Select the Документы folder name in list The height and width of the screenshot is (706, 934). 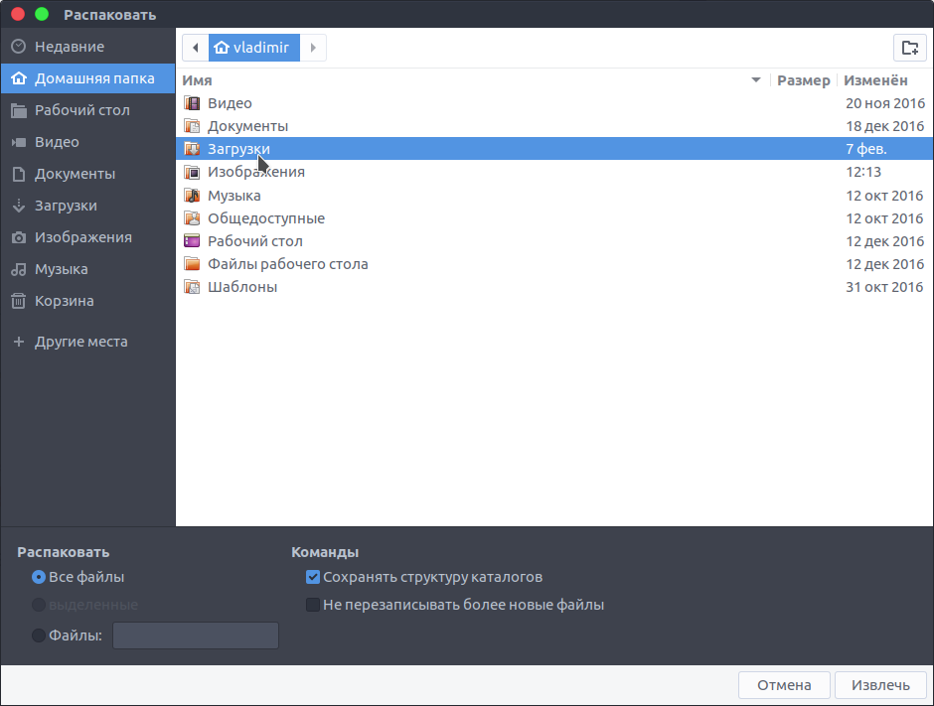(x=247, y=126)
